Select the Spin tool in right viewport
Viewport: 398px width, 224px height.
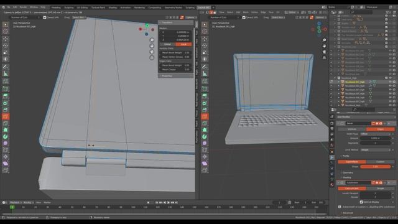(x=205, y=137)
